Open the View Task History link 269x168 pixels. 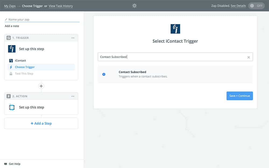tap(61, 6)
